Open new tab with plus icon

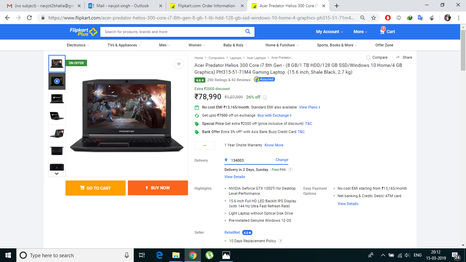tap(337, 6)
